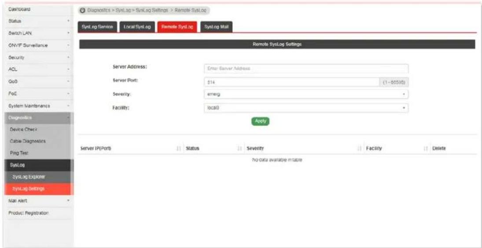Screen dimensions: 482x248
Task: Expand the ONVIF Surveillance menu
Action: [x=38, y=45]
